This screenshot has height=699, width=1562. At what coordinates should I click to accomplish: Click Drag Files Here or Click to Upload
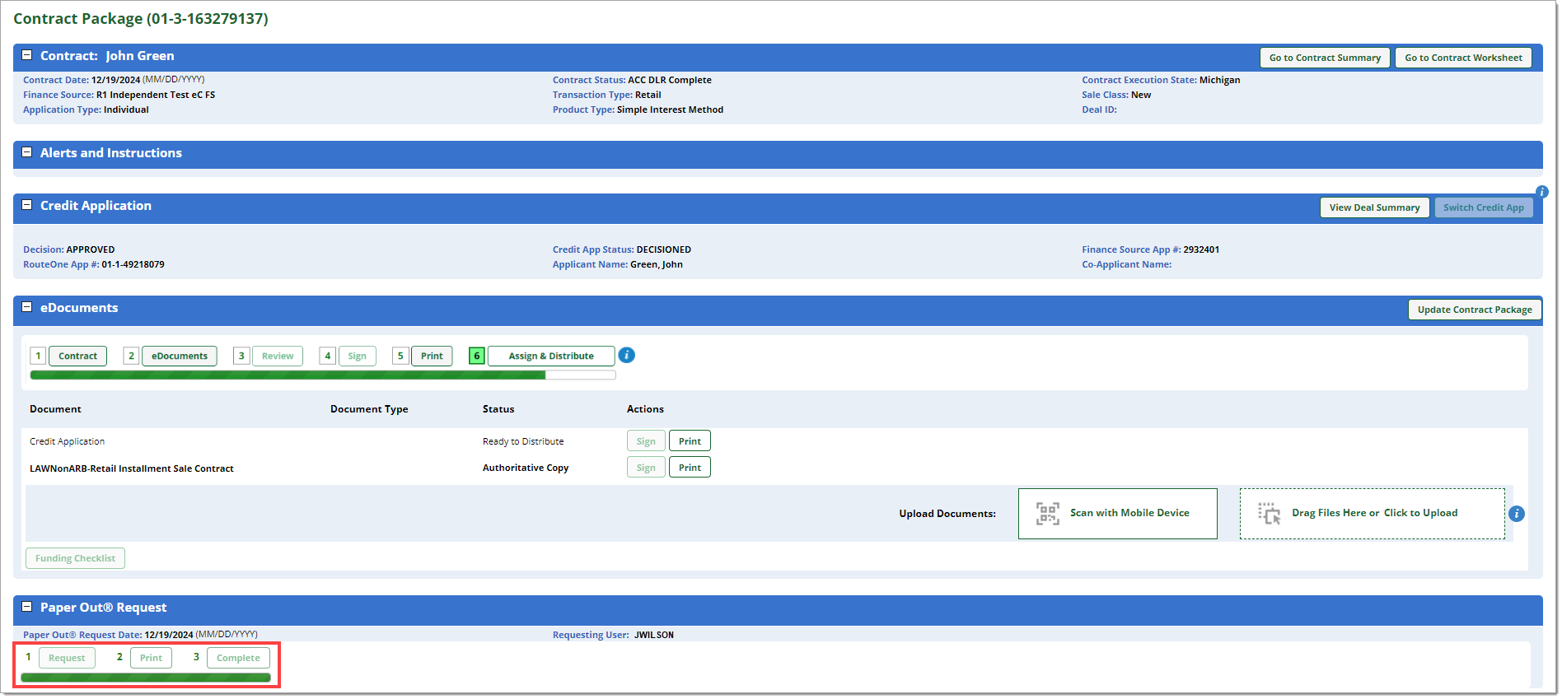coord(1372,514)
